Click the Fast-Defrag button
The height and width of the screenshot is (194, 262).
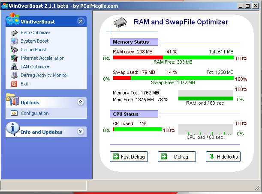[x=129, y=156]
